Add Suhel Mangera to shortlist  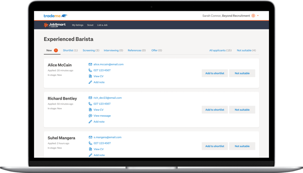215,146
